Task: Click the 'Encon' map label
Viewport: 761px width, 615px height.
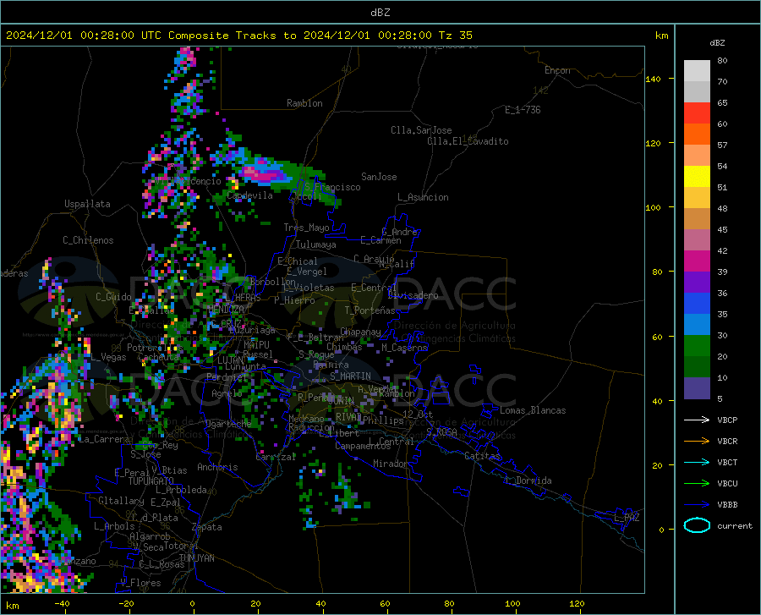Action: pos(557,70)
